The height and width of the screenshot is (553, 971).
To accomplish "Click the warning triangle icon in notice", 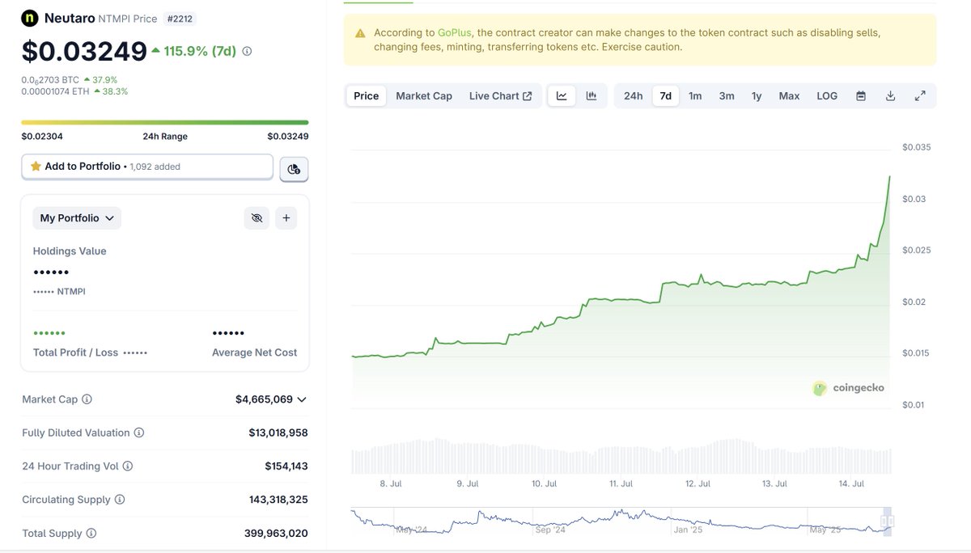I will point(359,33).
